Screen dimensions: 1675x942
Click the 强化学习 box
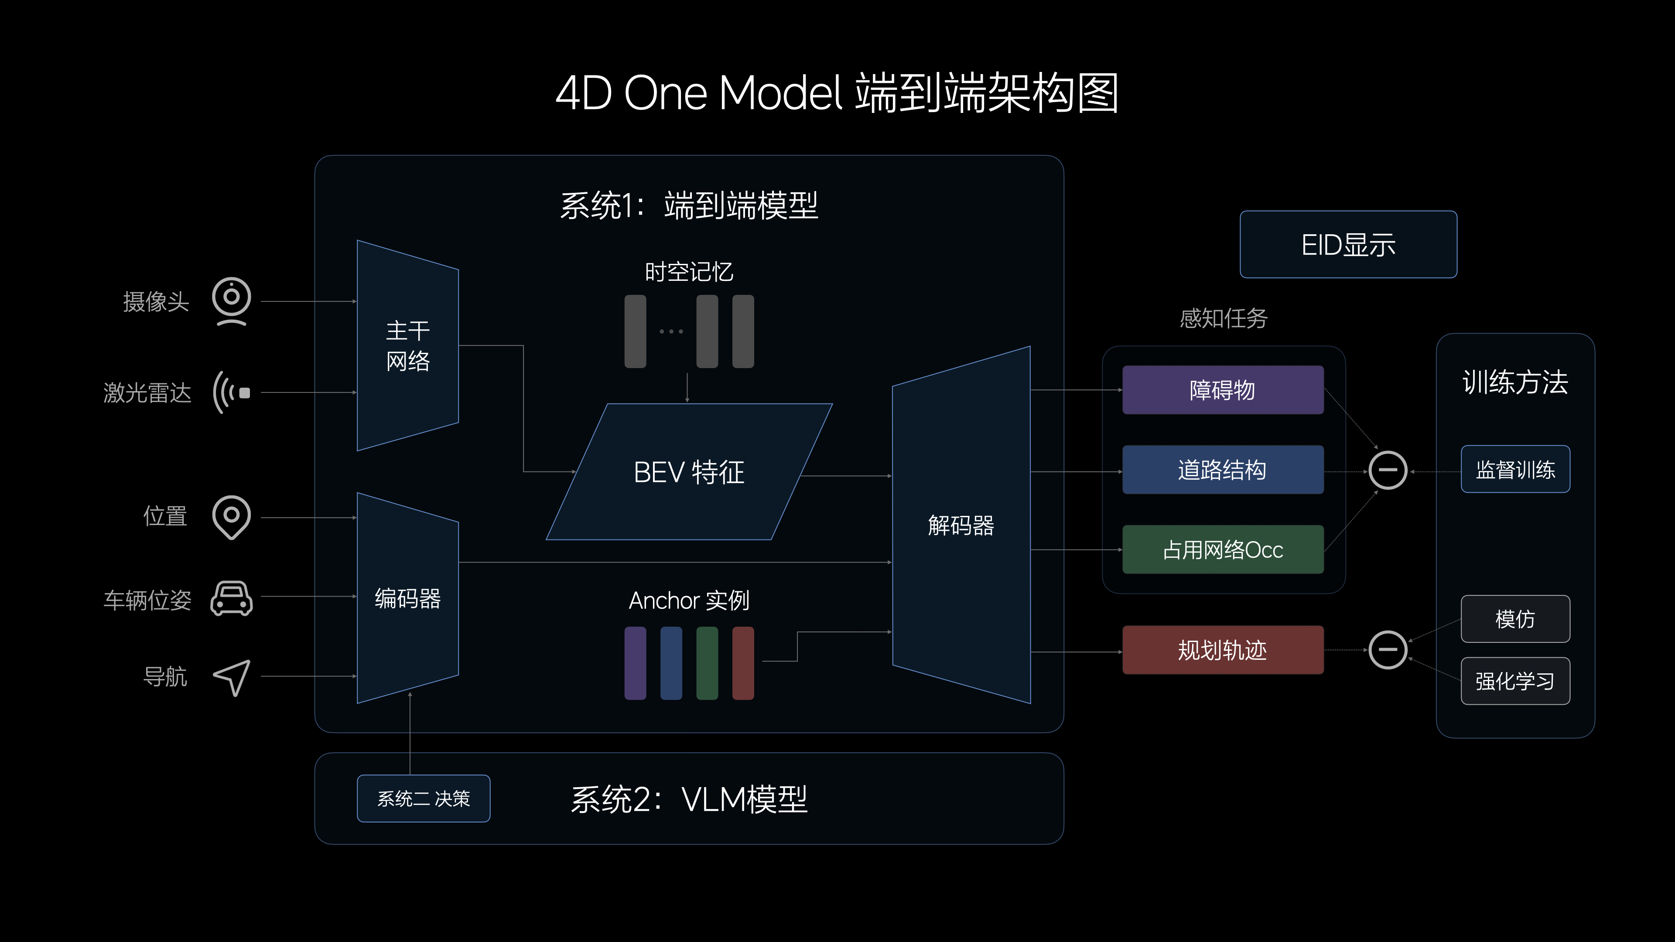tap(1515, 681)
